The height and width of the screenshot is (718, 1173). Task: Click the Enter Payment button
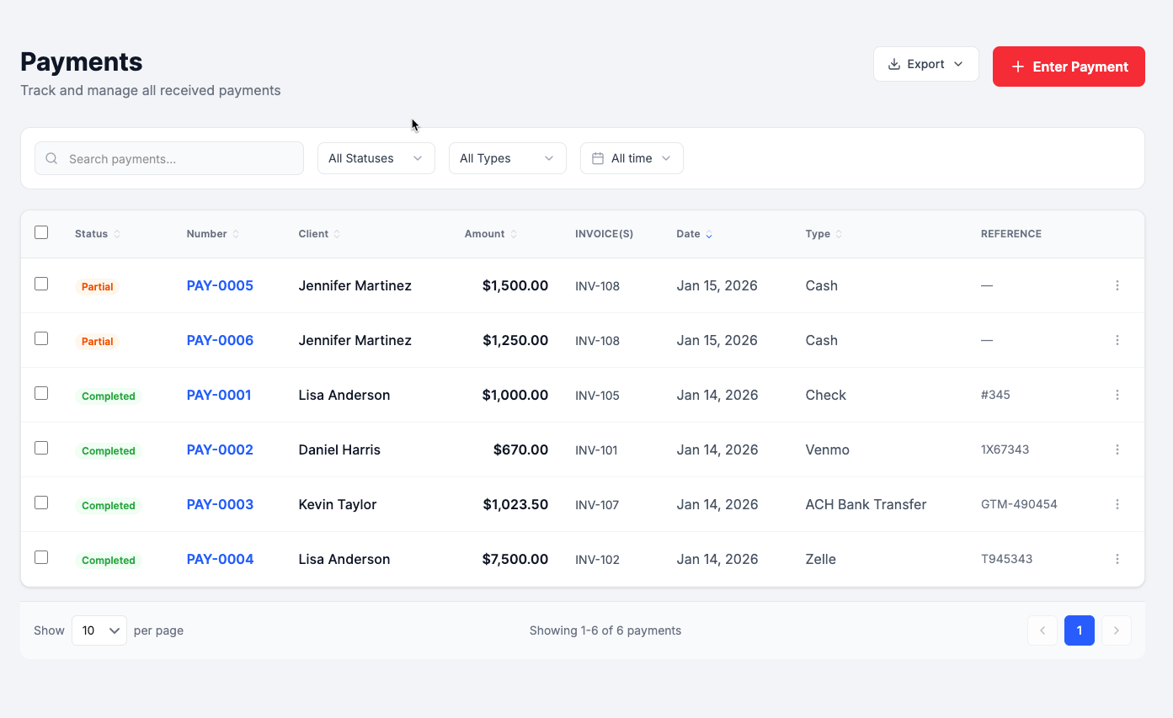pos(1069,66)
